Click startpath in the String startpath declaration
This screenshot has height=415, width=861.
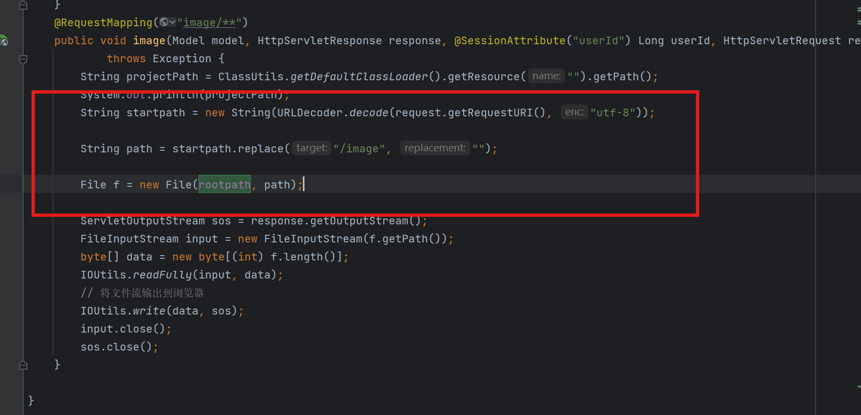click(x=156, y=112)
